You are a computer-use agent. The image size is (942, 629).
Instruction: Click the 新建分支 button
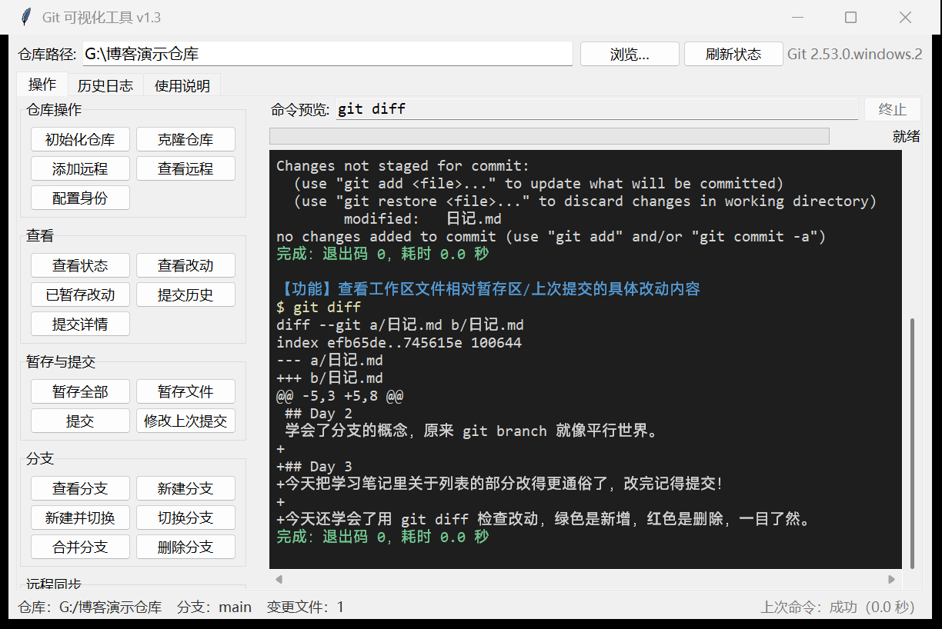(x=185, y=489)
